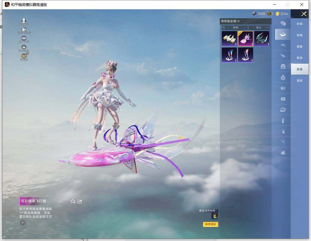Viewport: 311px width, 241px height.
Task: Click the info icon next to 滑翔尾迹 (5)
Action: point(238,21)
